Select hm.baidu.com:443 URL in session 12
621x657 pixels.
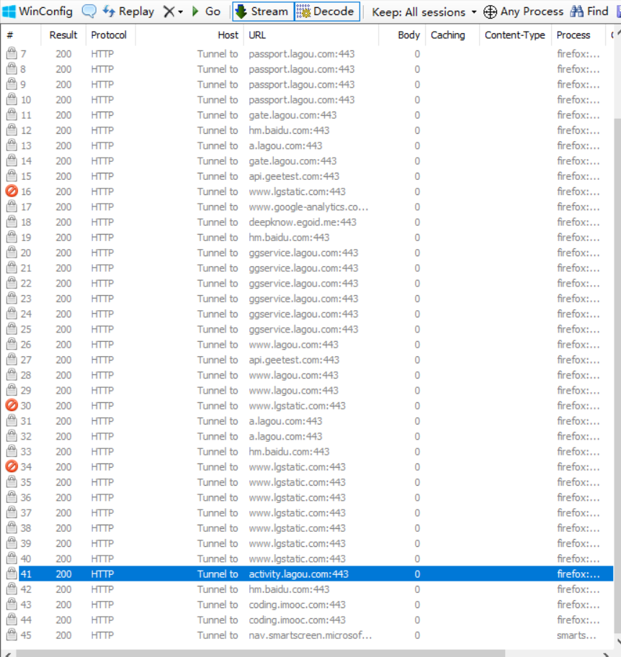(x=289, y=130)
